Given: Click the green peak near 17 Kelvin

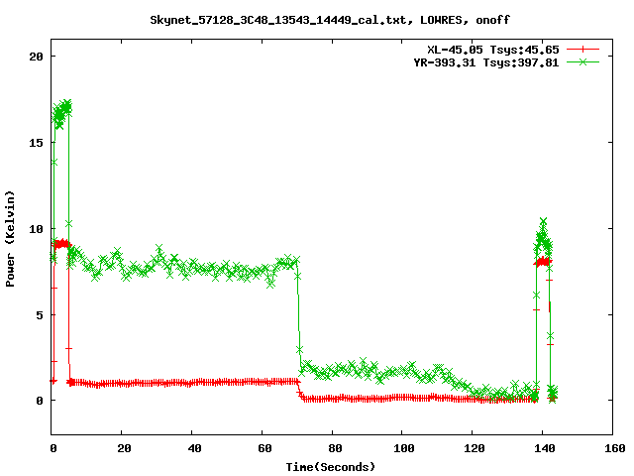Looking at the screenshot, I should click(61, 113).
